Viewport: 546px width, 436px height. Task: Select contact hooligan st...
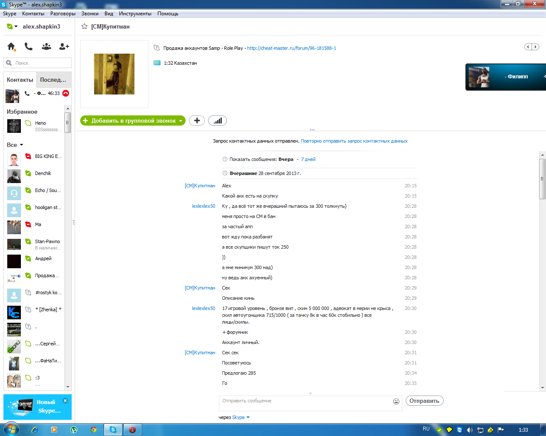pyautogui.click(x=35, y=210)
